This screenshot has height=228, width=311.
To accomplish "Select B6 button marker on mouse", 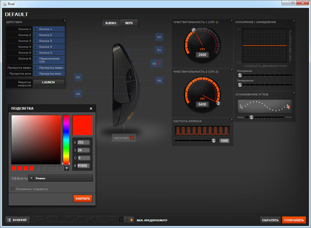I will (159, 80).
